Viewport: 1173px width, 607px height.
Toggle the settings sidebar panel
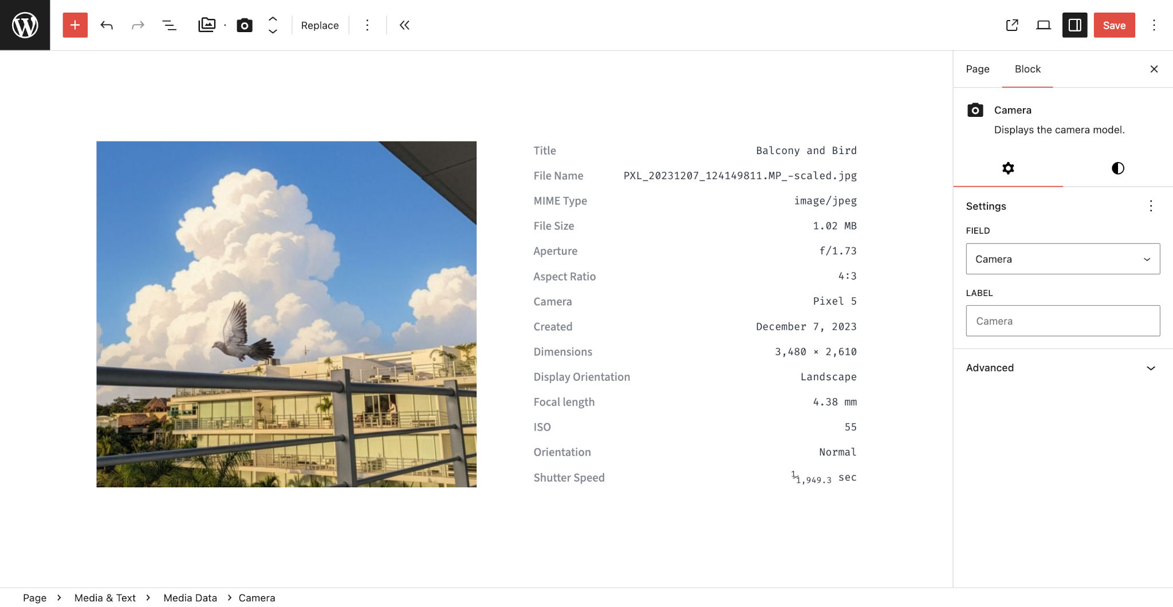click(1074, 25)
